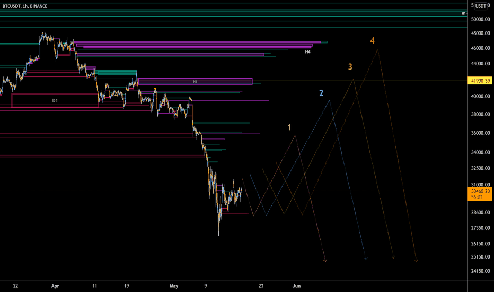This screenshot has width=494, height=292.
Task: Click the 32500.00 price axis label
Action: pyautogui.click(x=480, y=168)
